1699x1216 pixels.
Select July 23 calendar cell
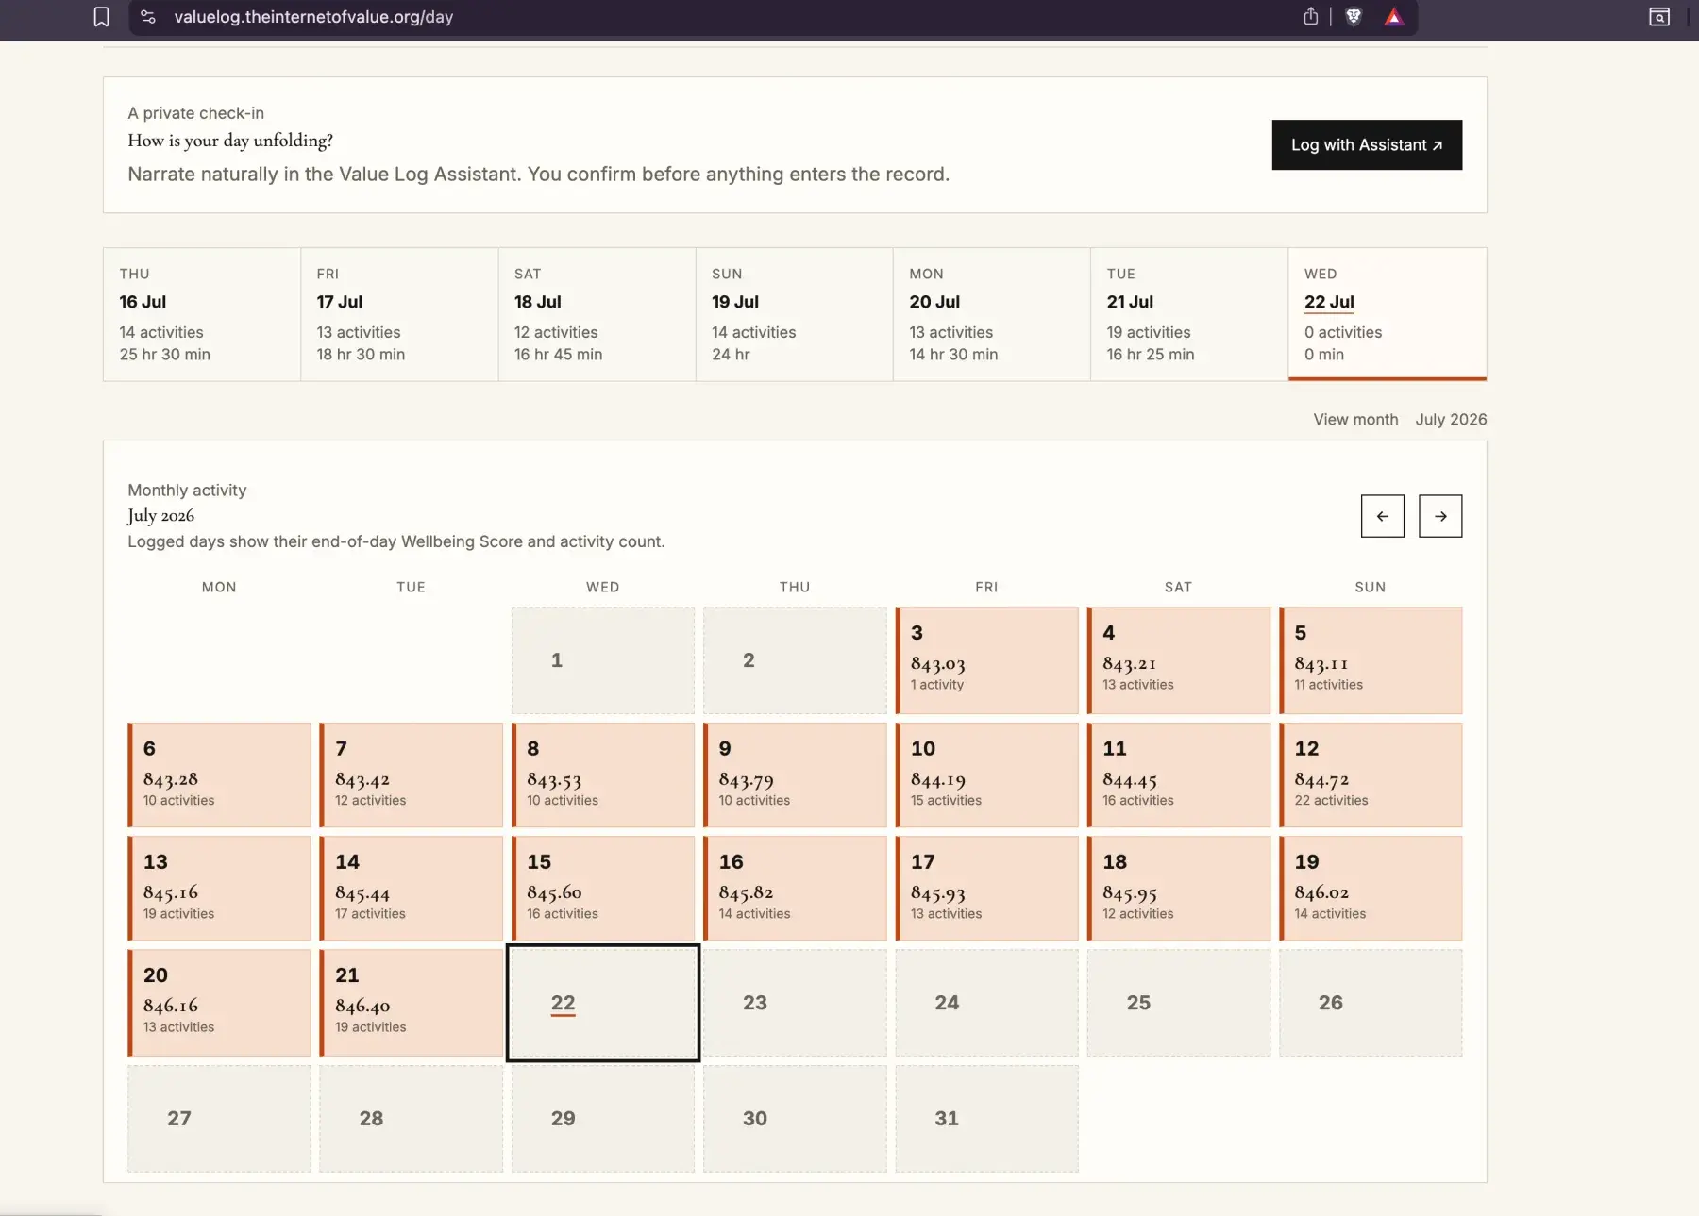click(795, 1003)
